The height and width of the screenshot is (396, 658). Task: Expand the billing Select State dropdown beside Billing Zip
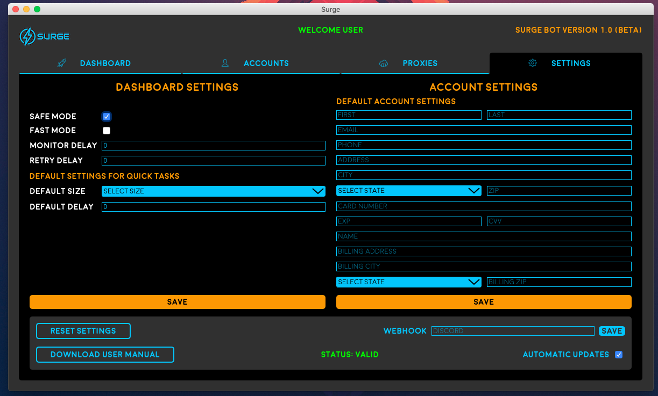click(409, 282)
